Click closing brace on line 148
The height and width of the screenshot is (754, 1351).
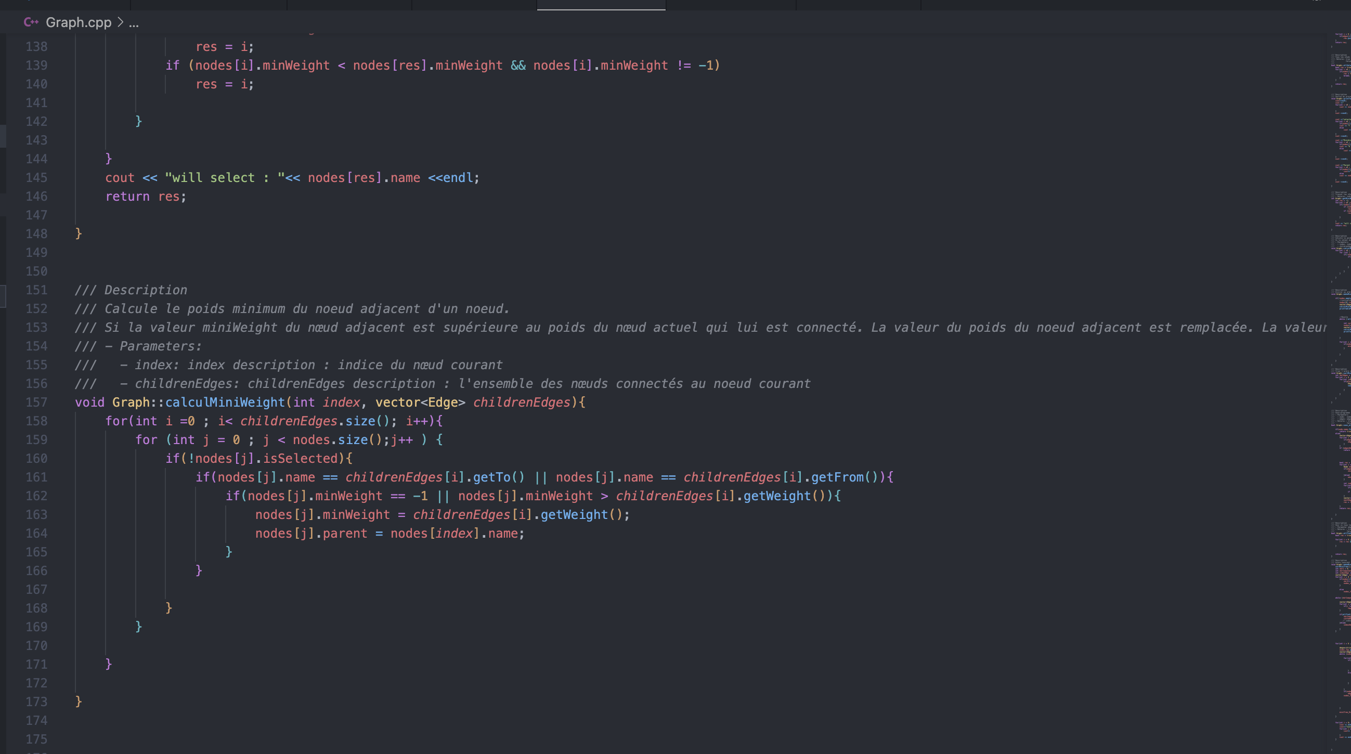[x=79, y=234]
